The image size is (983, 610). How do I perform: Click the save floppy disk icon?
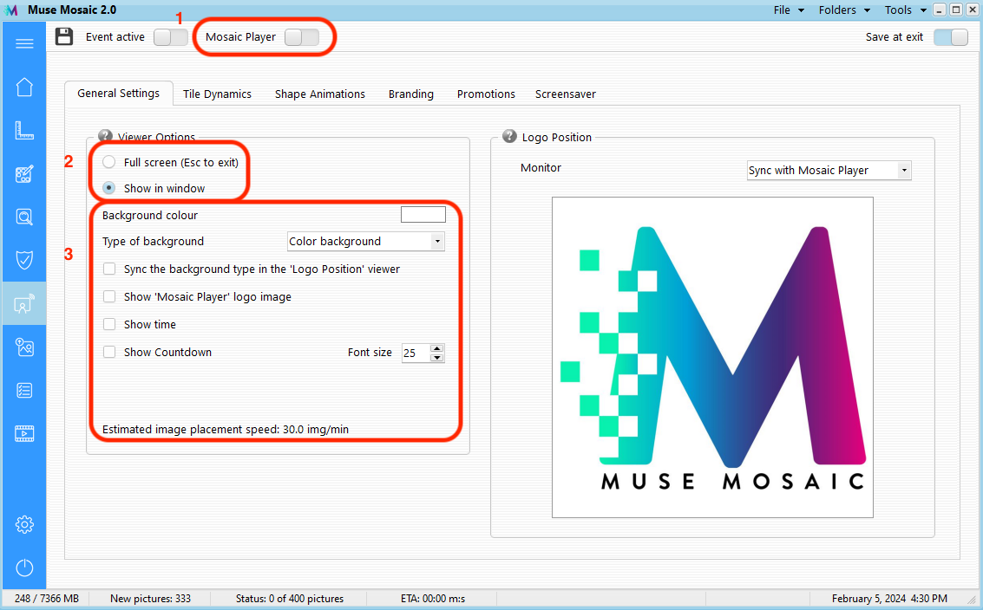pyautogui.click(x=64, y=36)
